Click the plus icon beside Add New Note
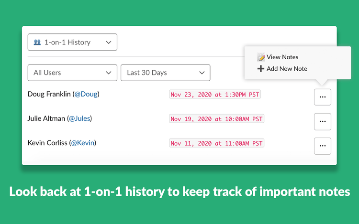 261,68
